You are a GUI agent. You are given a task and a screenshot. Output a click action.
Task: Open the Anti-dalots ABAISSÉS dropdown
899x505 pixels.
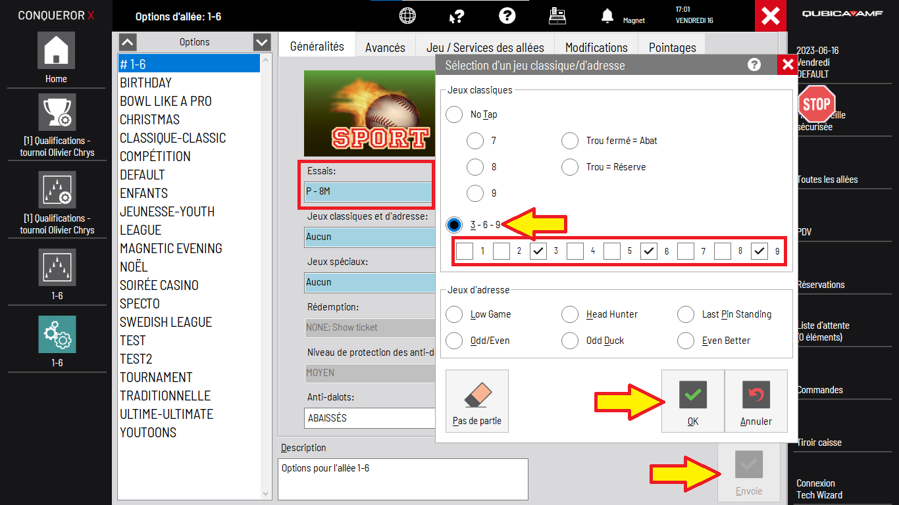(x=369, y=418)
